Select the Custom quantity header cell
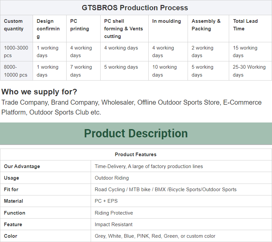272x242 pixels. point(16,28)
